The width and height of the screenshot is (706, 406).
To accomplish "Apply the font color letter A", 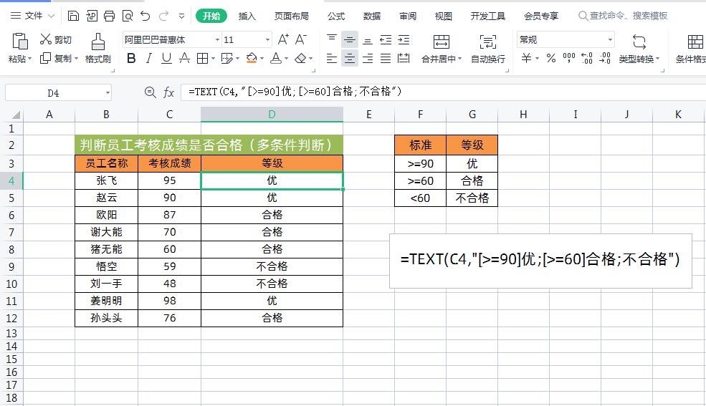I will coord(276,58).
